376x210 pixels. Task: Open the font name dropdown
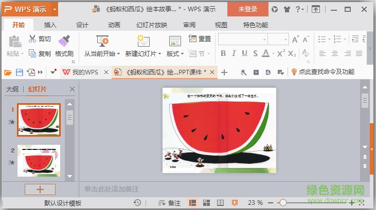coord(264,40)
